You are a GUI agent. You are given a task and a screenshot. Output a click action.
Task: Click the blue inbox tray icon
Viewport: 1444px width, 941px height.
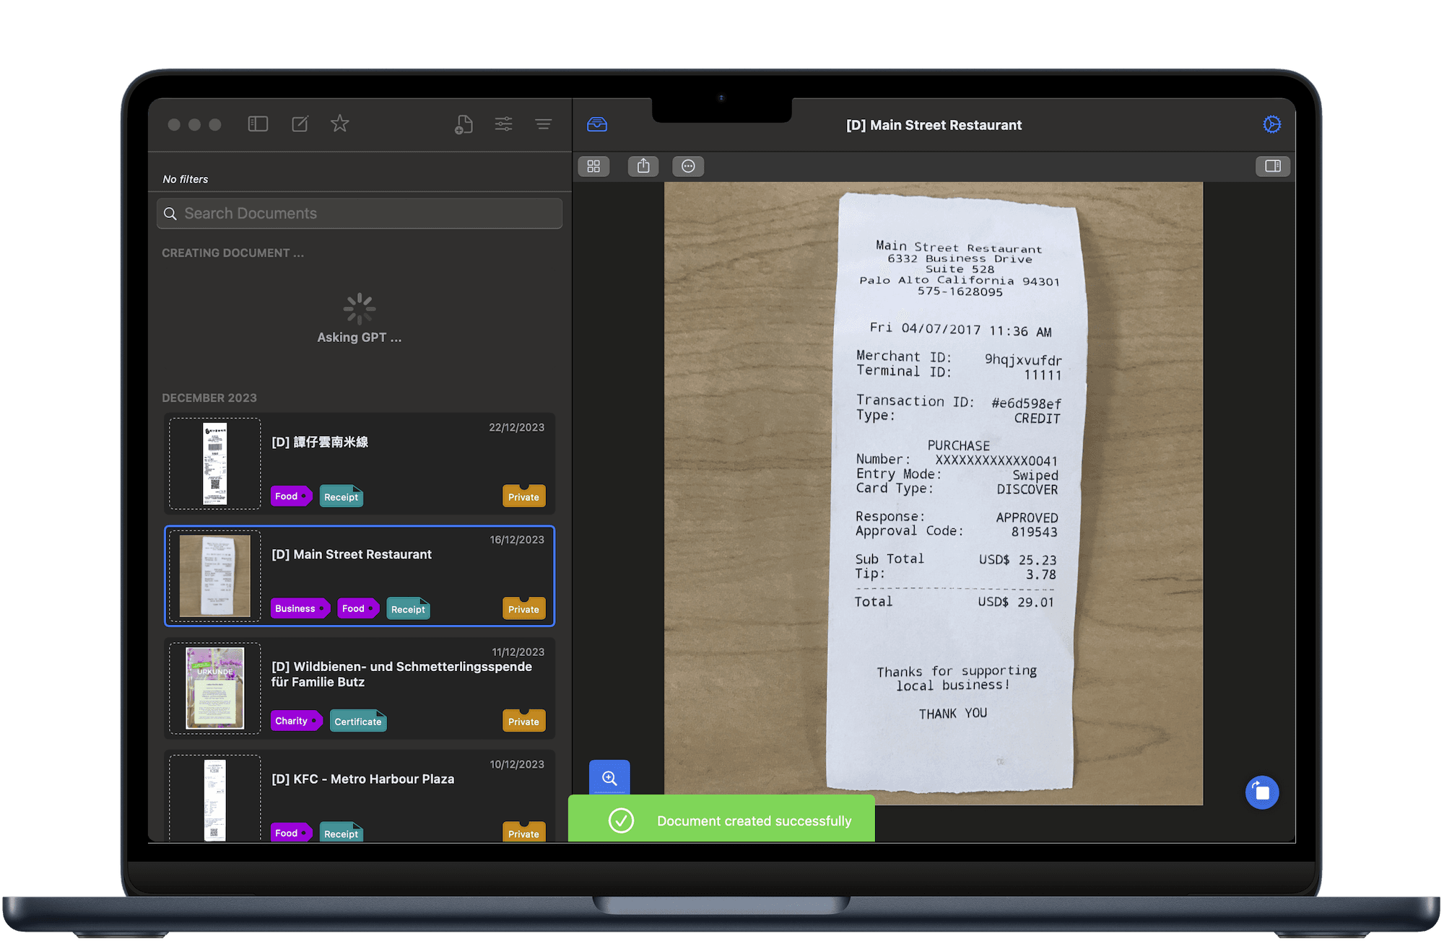pyautogui.click(x=597, y=125)
